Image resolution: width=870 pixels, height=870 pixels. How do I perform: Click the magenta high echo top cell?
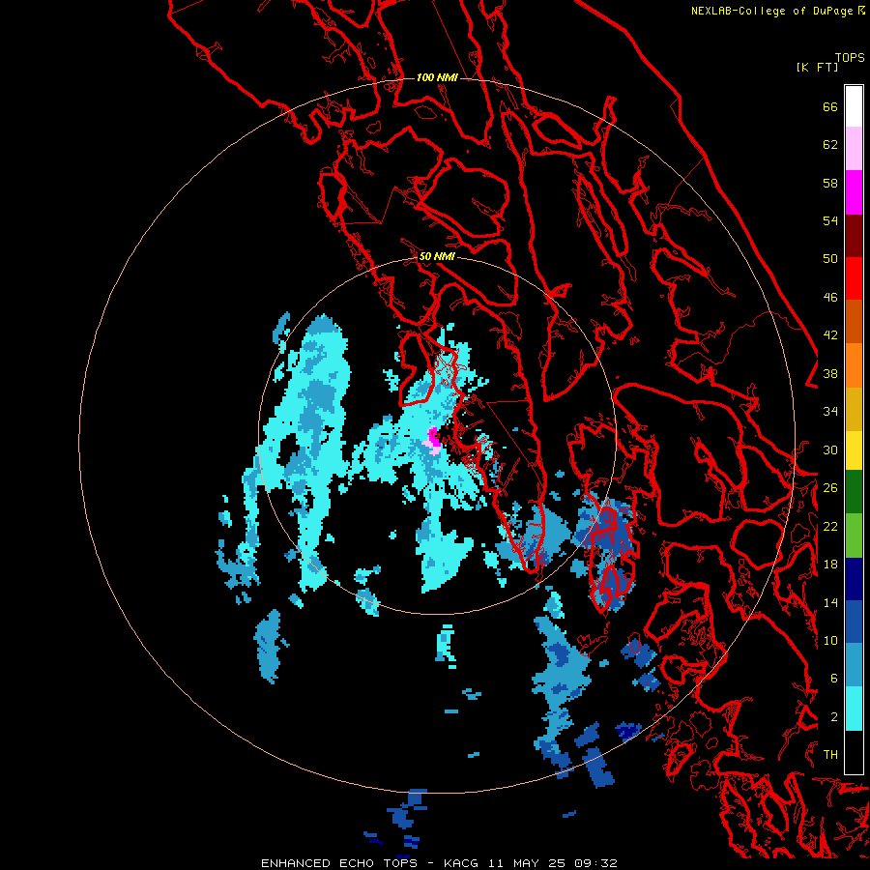pyautogui.click(x=433, y=437)
